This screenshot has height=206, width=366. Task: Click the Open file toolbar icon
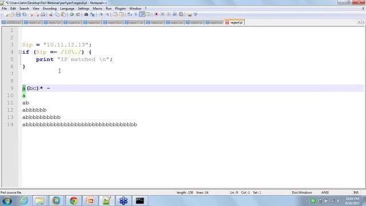(x=12, y=14)
